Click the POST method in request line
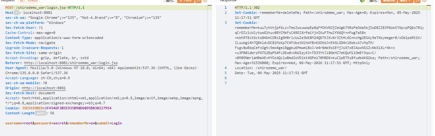Screen dimensions: 435x136 pos(9,8)
